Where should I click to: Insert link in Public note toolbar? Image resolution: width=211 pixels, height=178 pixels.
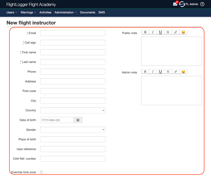click(x=176, y=32)
